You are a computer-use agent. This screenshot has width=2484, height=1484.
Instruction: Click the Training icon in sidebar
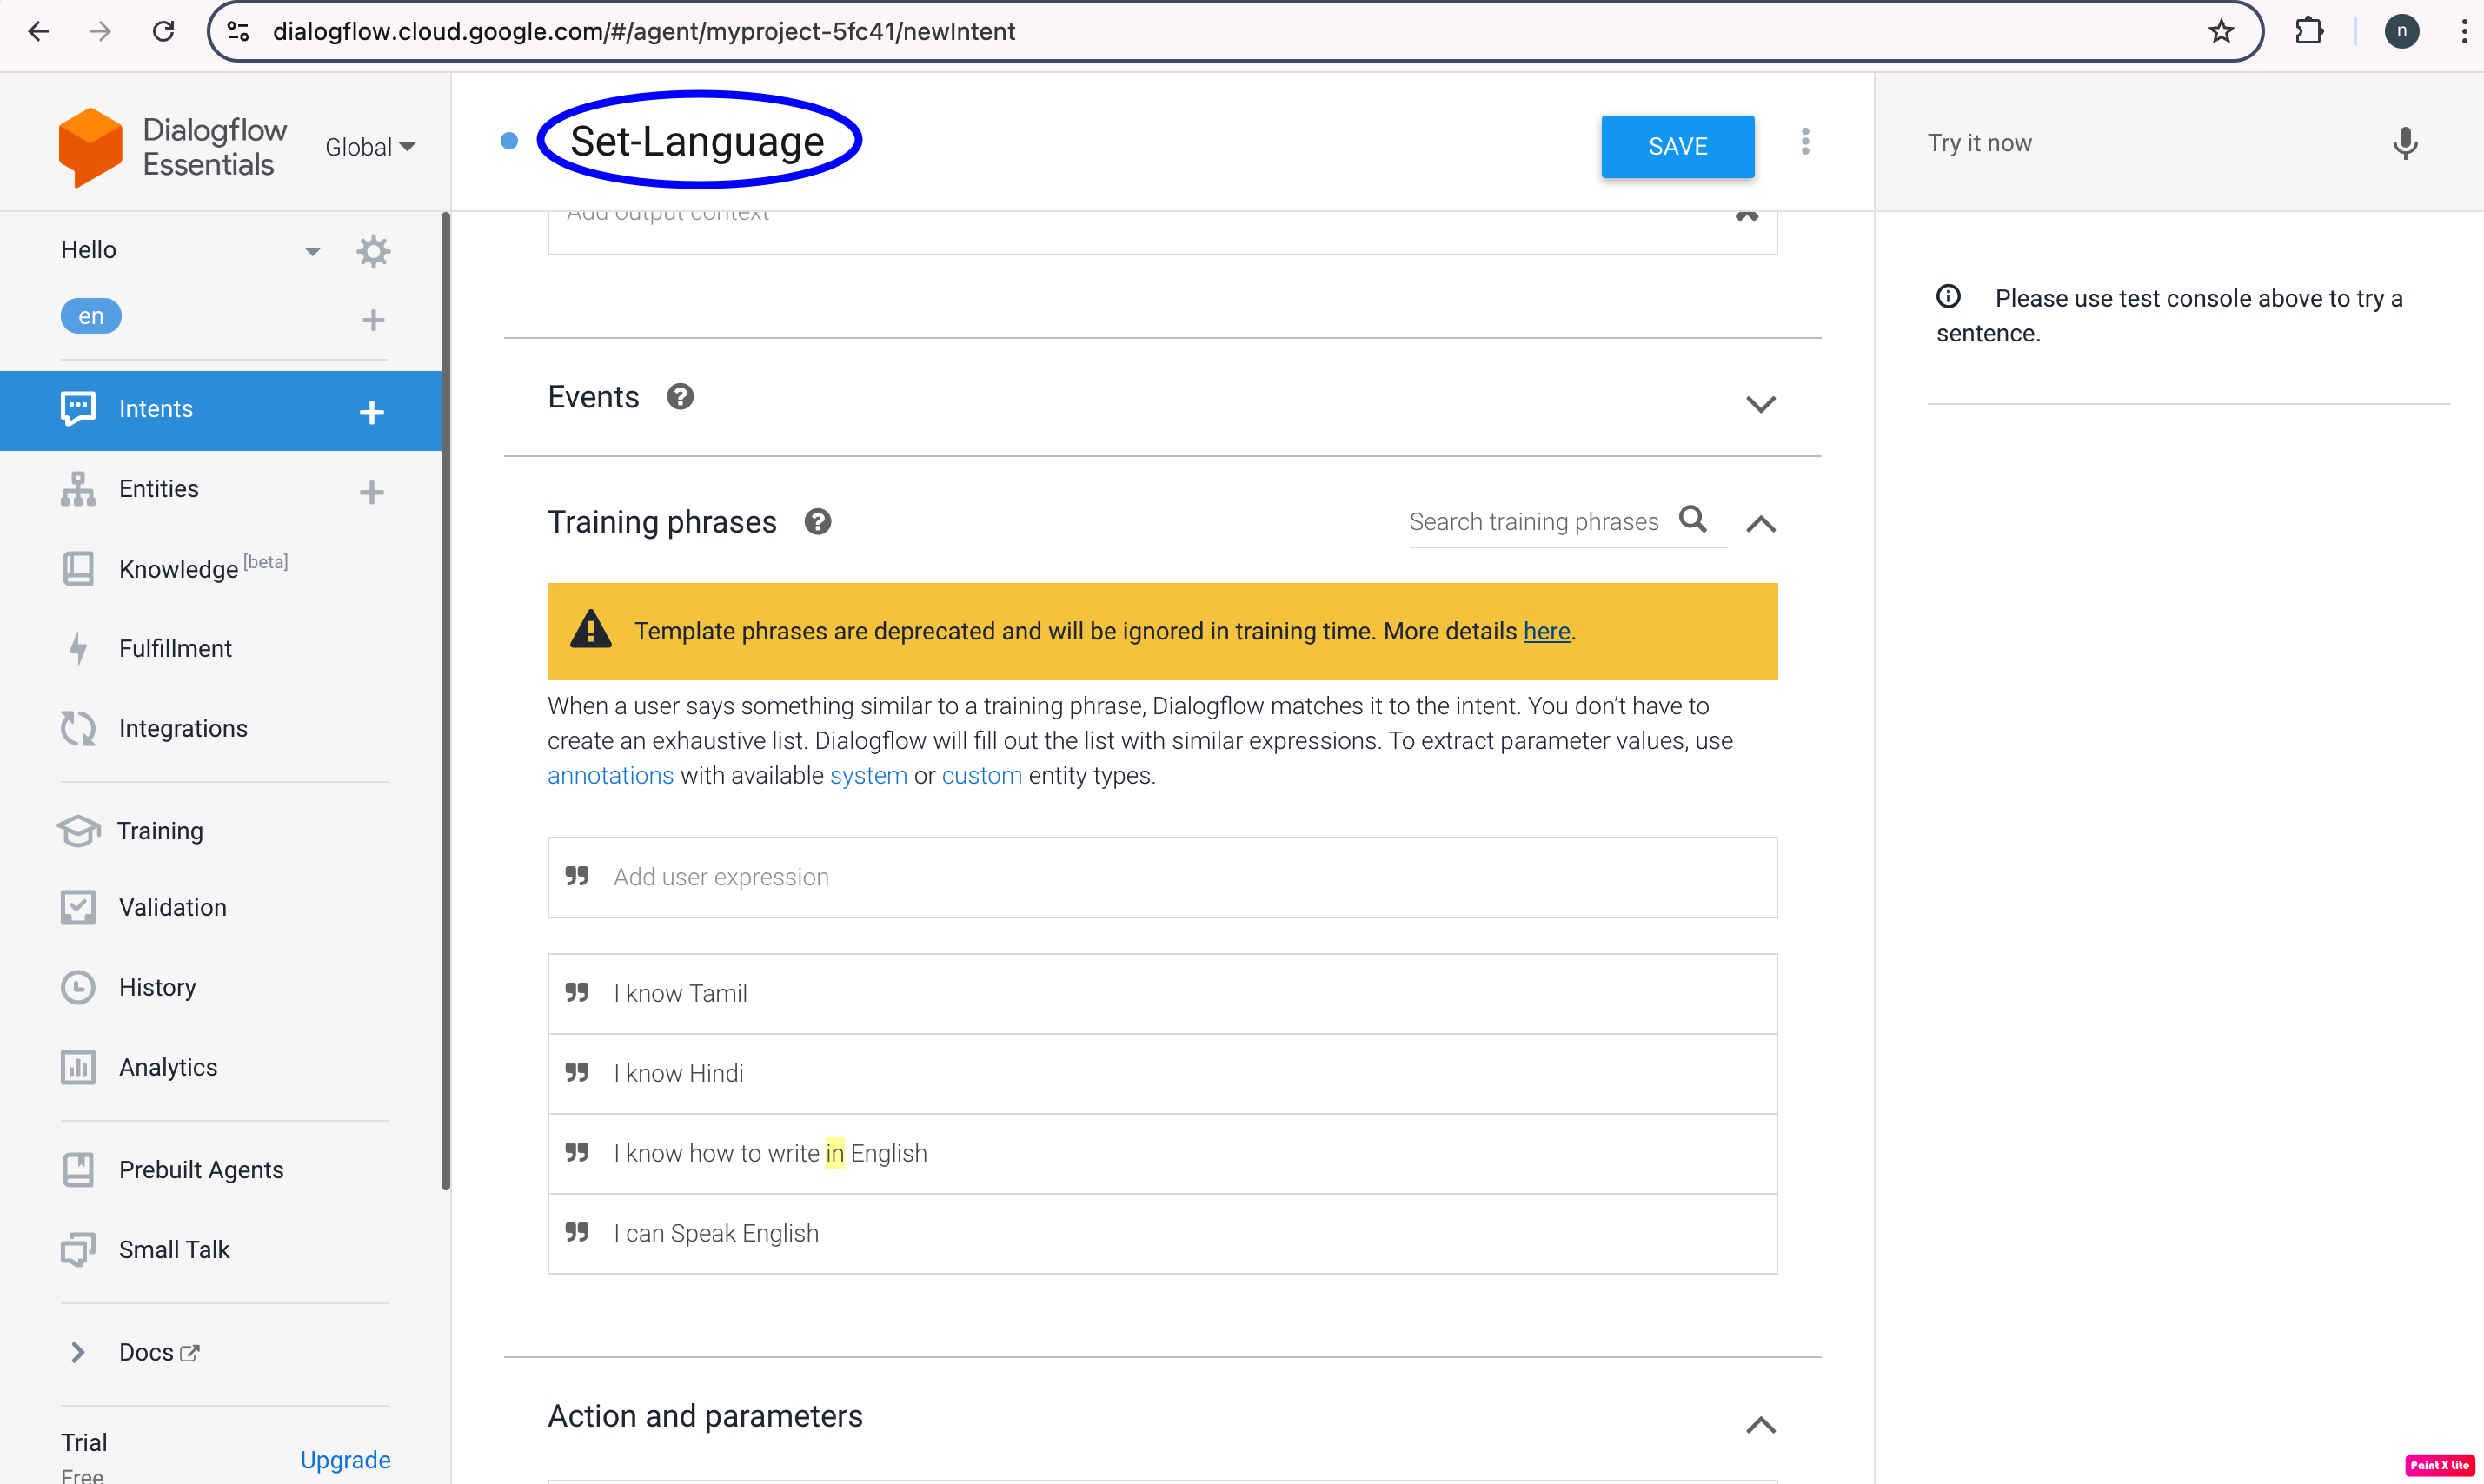click(x=76, y=829)
